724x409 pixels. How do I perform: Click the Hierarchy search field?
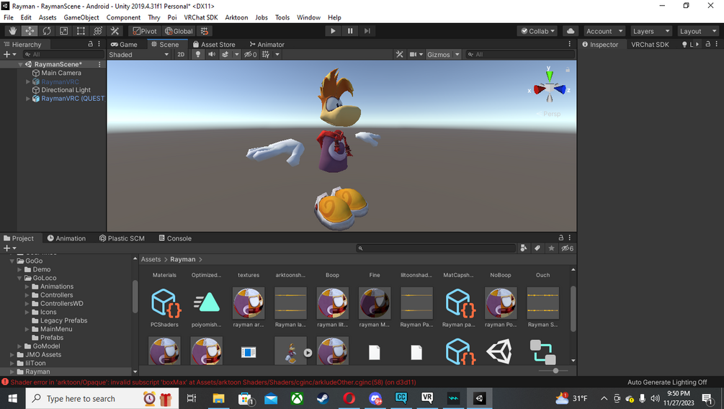[63, 55]
